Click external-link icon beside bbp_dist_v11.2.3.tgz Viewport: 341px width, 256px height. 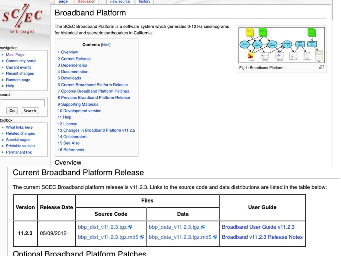click(130, 227)
